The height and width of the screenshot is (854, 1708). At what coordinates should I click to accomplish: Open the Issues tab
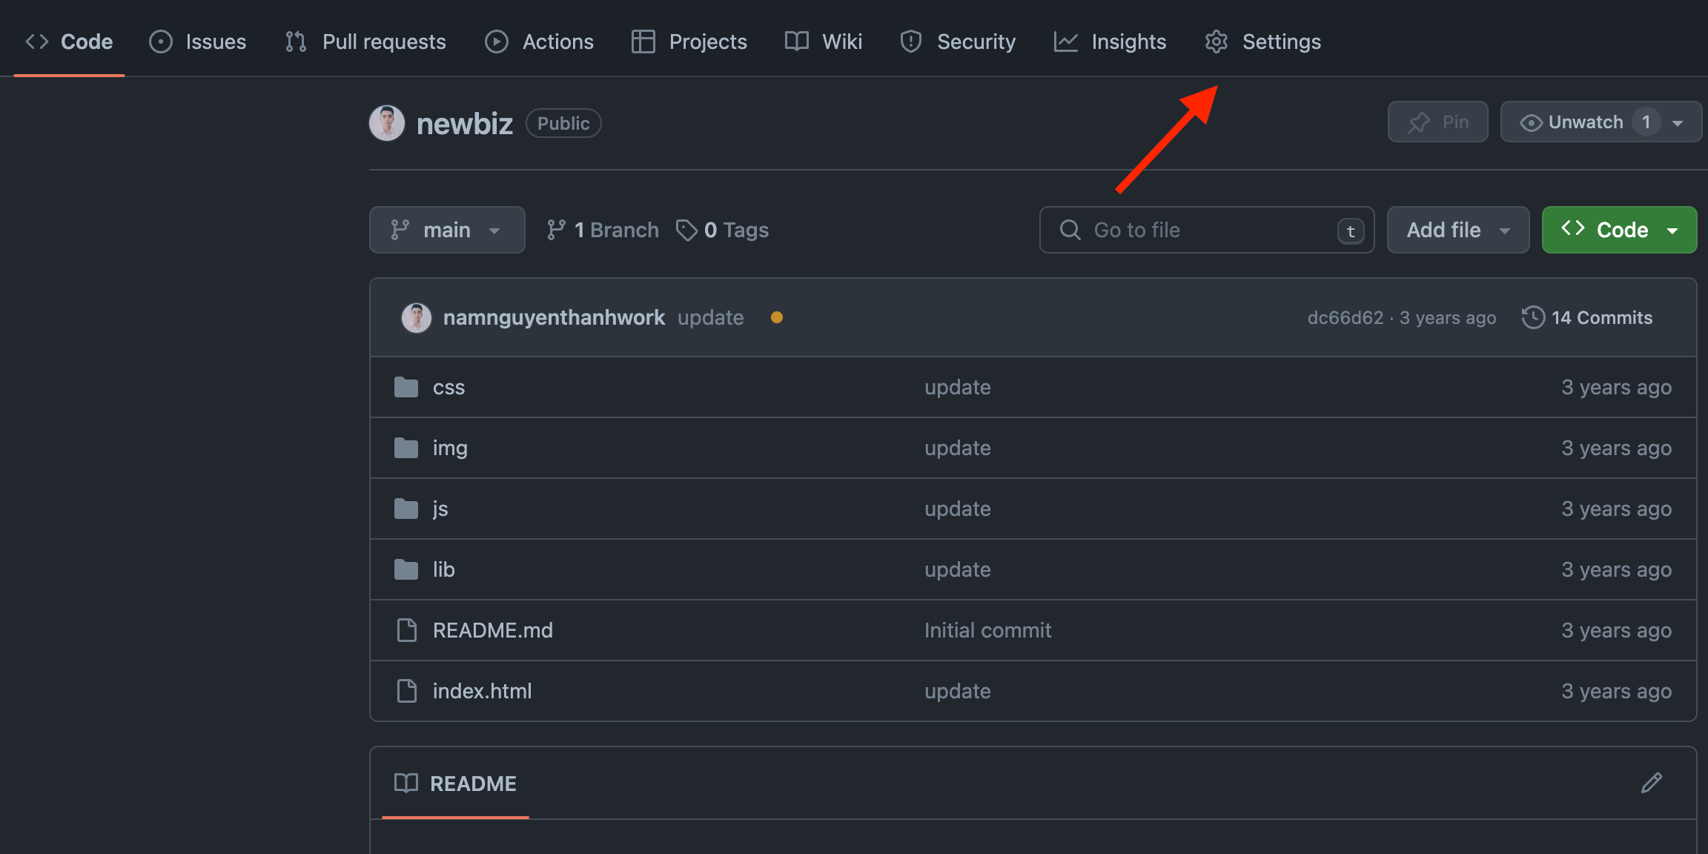197,42
